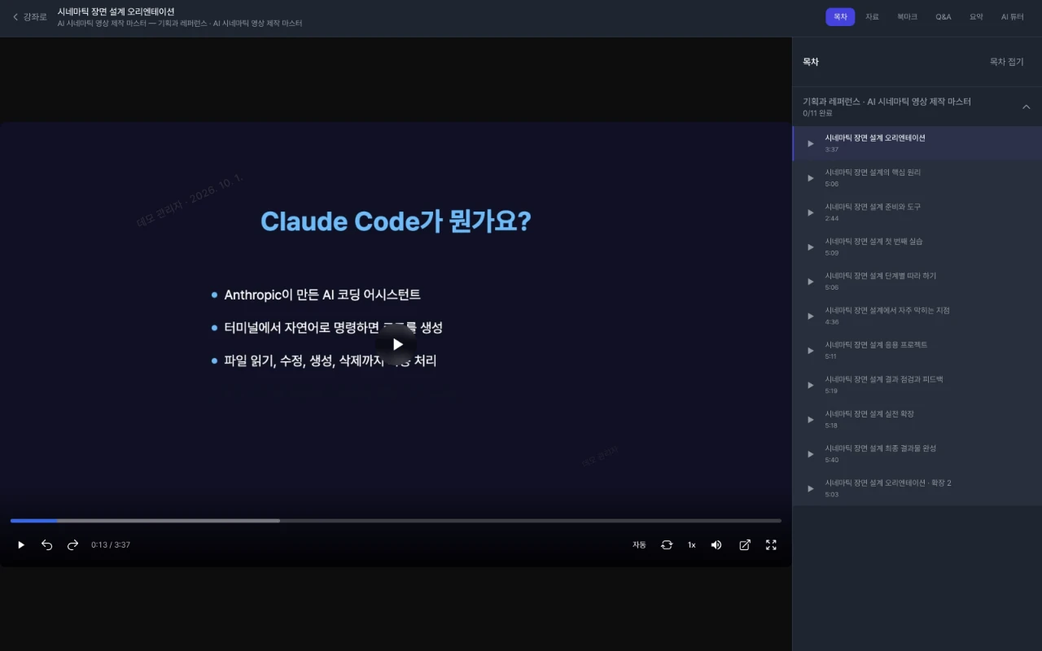Screen dimensions: 1042x651
Task: Play icon for 시네마틱 장면 설계 오리엔테이션 3:37
Action: coord(810,143)
